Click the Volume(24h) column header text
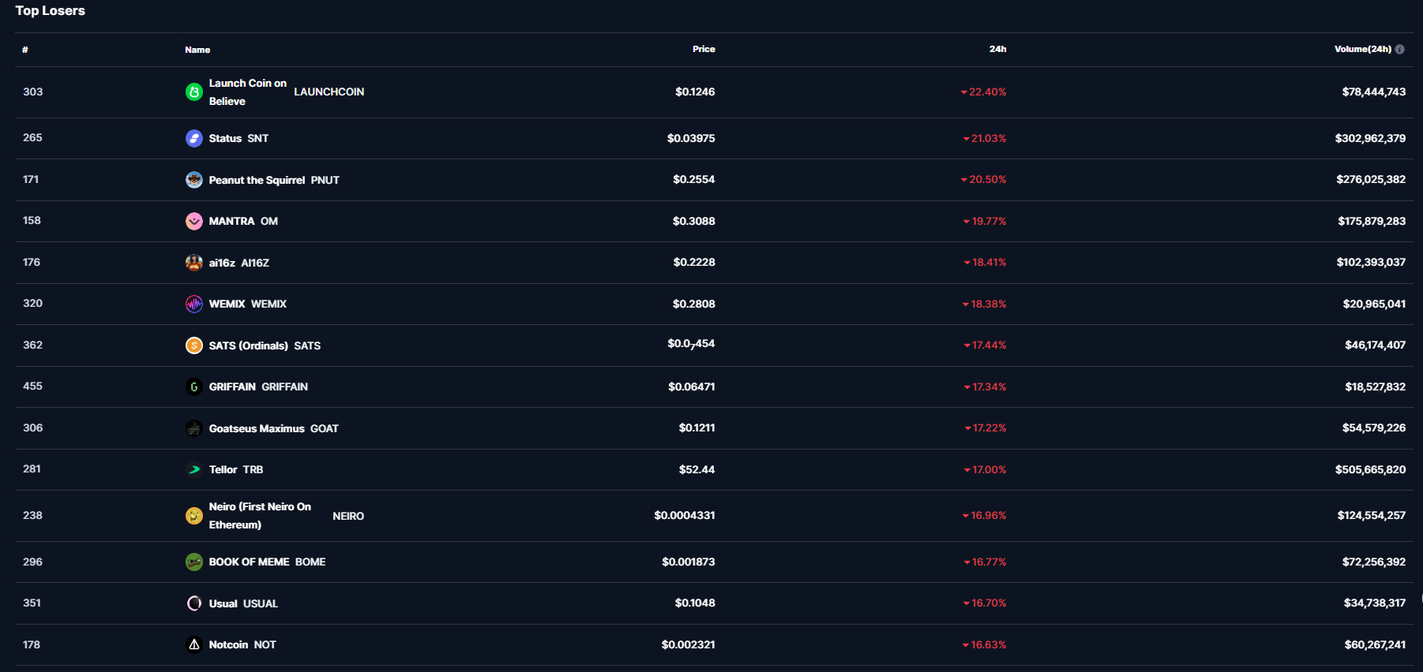Screen dimensions: 1423x672 coord(1362,49)
